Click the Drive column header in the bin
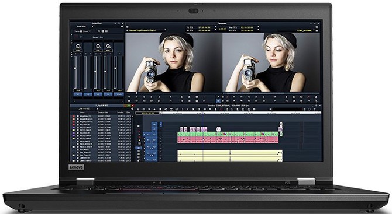 click(x=128, y=113)
